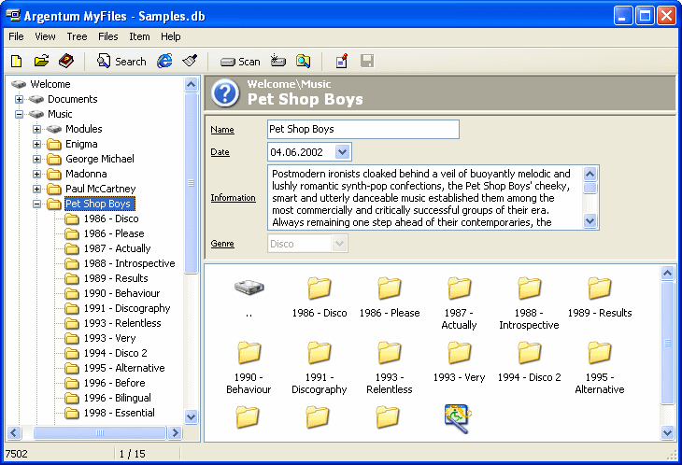Click the properties note toolbar icon
The image size is (682, 465).
coord(342,62)
